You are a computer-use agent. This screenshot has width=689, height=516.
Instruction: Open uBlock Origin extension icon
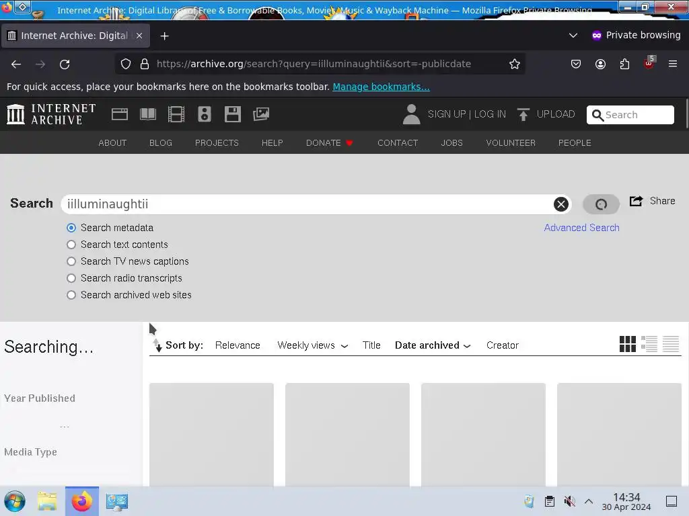(649, 63)
